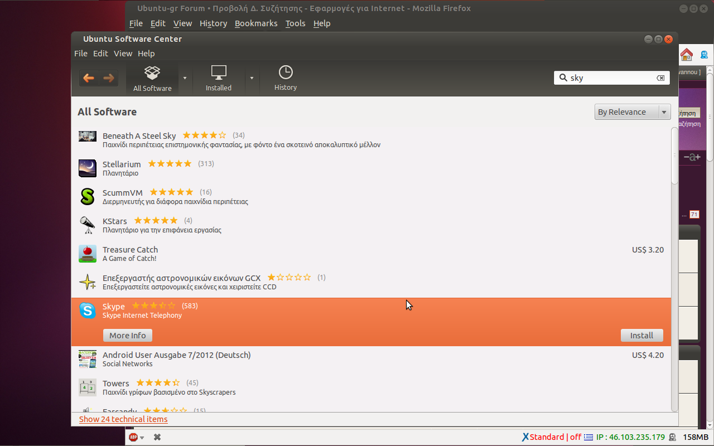Open the All Software view
The image size is (714, 446).
tap(152, 79)
